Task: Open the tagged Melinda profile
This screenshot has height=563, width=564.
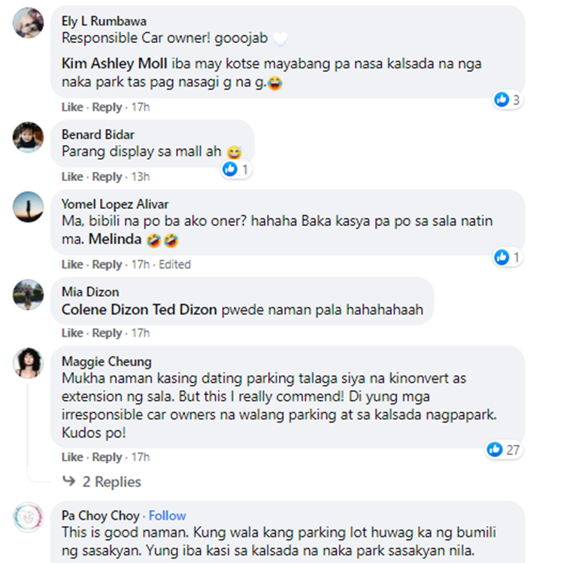Action: 115,239
